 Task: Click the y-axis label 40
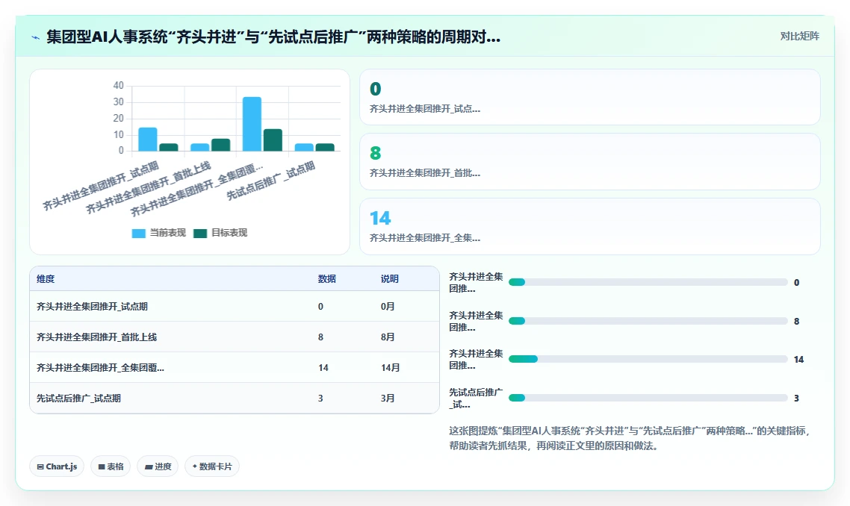[118, 86]
